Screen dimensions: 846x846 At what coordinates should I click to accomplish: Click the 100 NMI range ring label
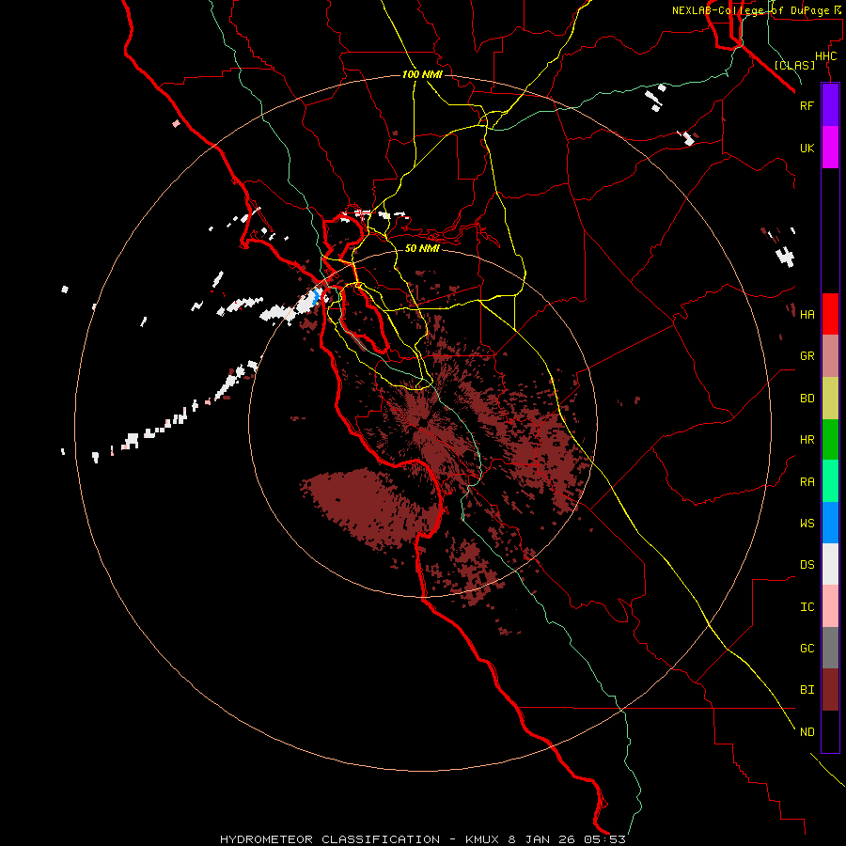pos(422,74)
